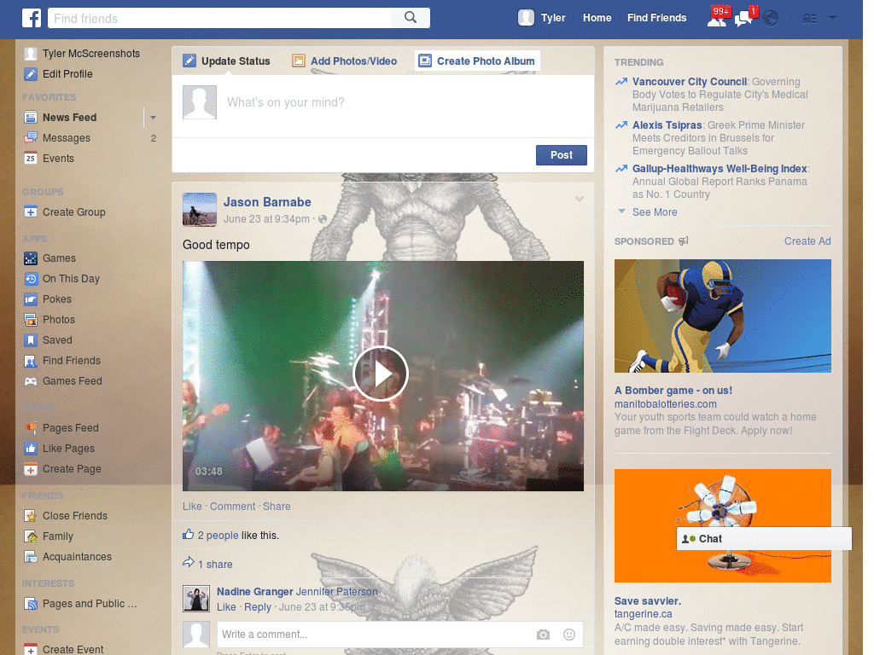Open options chevron on Jason Barnabe's post
The image size is (874, 655).
580,198
